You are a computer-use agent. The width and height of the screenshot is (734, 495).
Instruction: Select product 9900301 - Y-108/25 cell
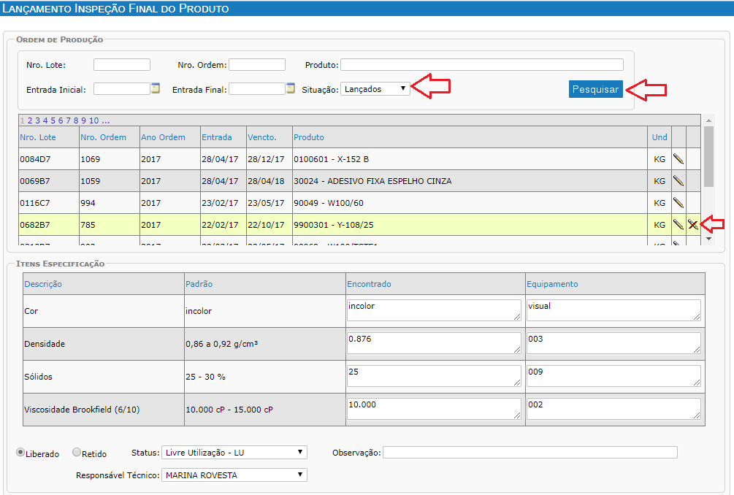[470, 225]
